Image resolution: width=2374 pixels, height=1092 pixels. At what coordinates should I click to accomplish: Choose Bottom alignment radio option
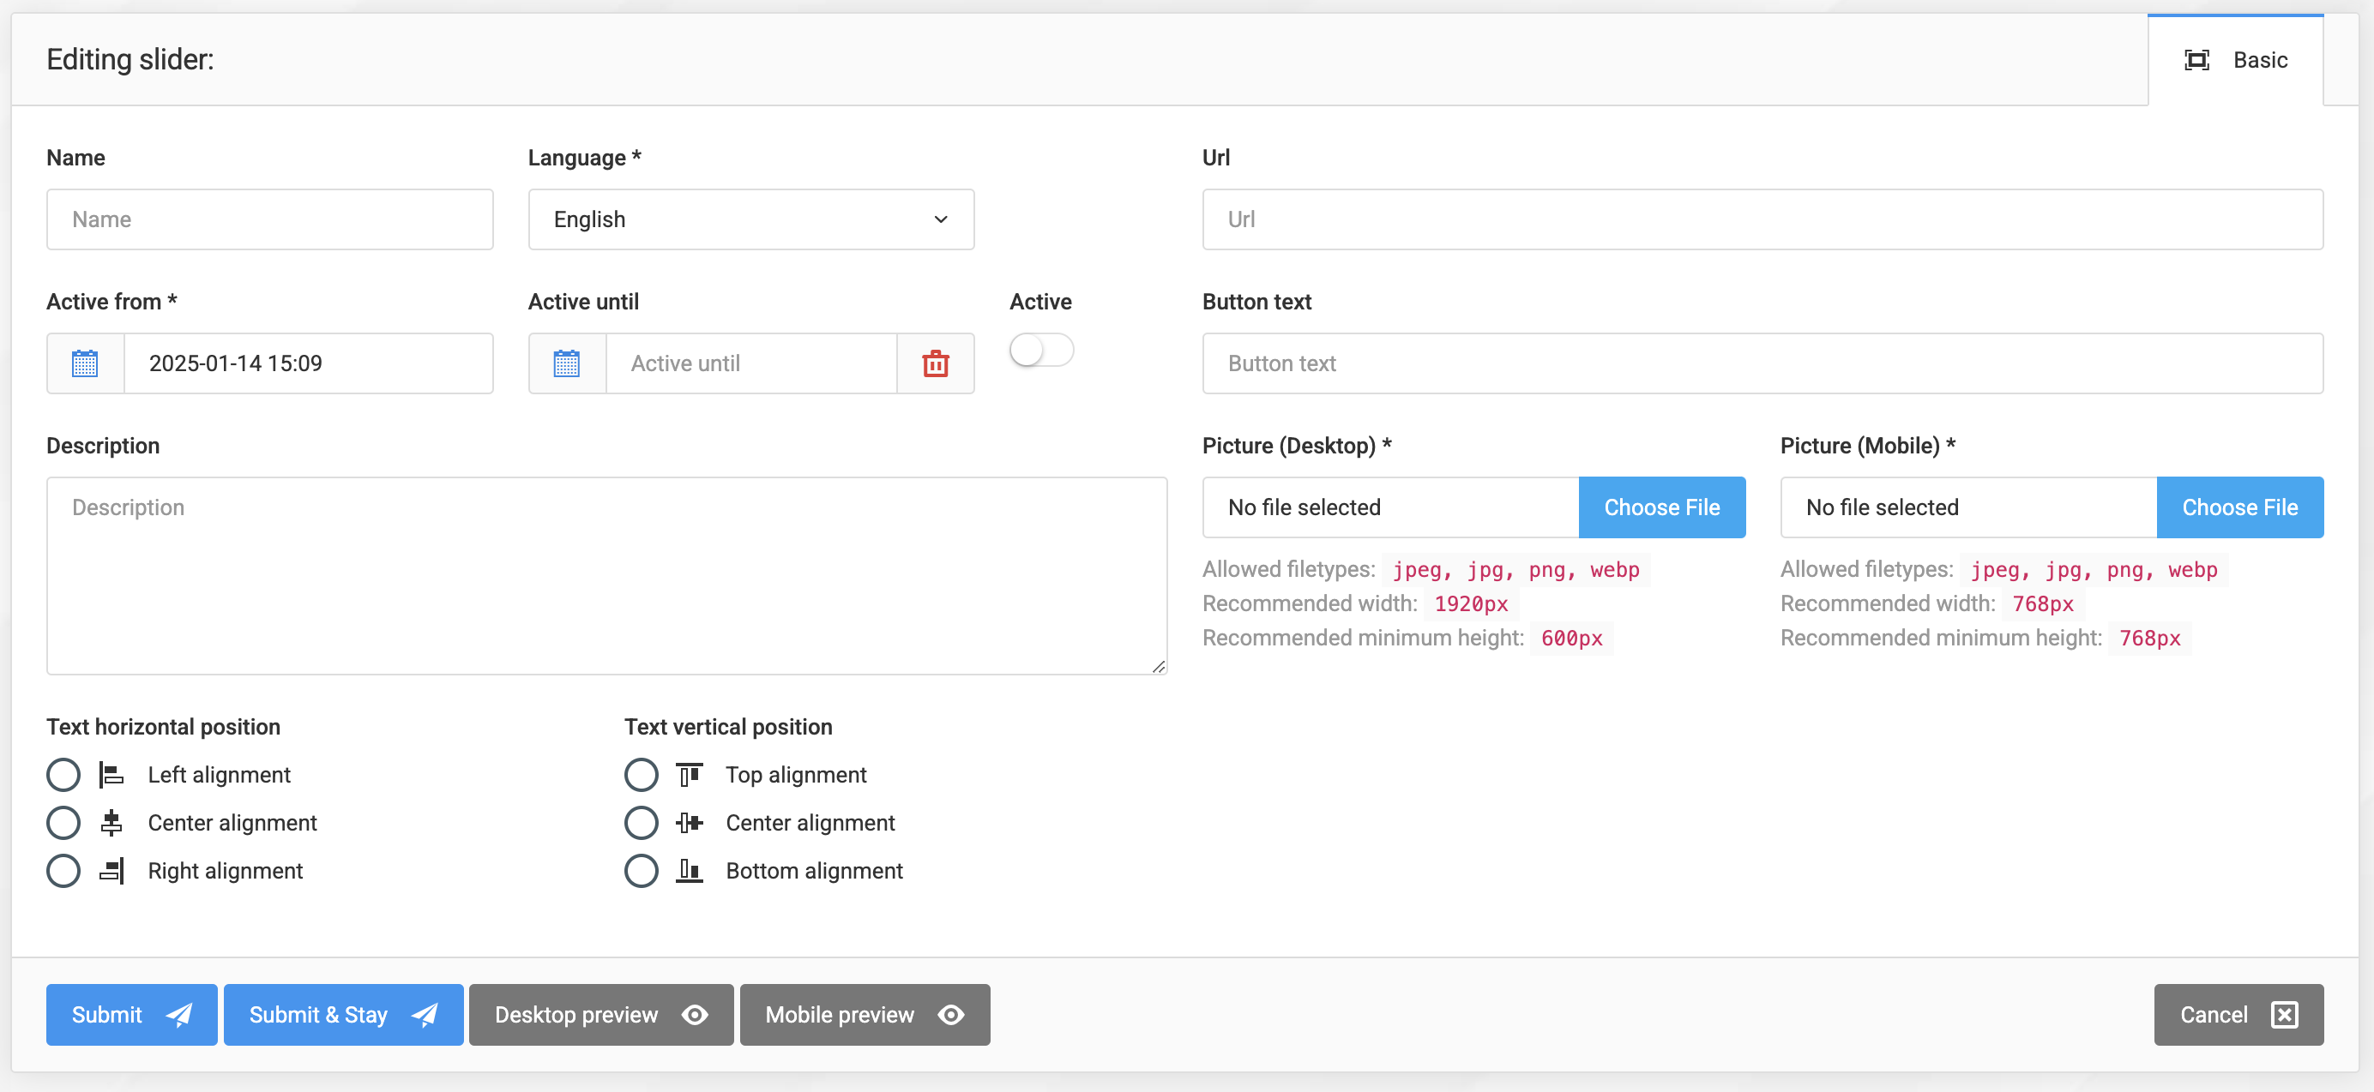[641, 870]
